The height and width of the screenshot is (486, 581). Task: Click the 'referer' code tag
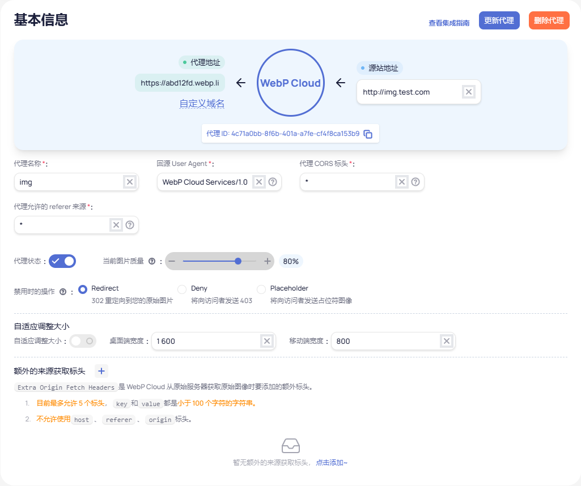[118, 419]
